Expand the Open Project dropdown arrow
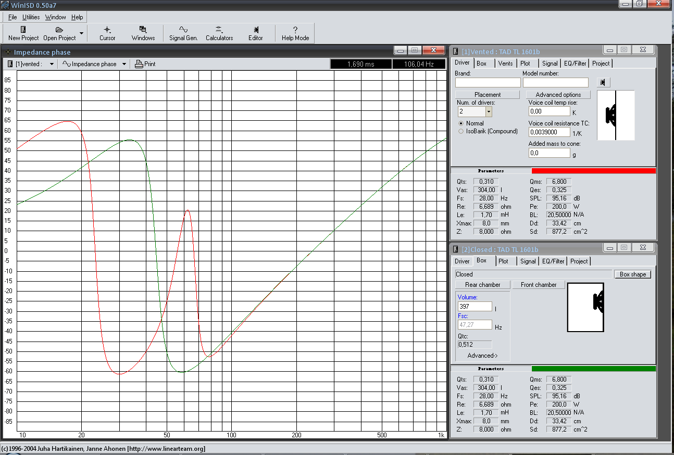The height and width of the screenshot is (455, 674). 81,33
